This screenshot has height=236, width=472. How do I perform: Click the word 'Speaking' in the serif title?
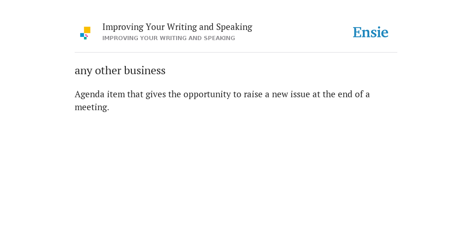click(234, 27)
